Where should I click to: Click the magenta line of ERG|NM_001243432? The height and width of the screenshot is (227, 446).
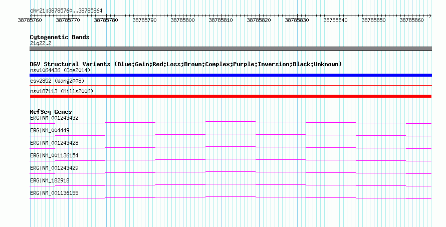[x=231, y=122]
